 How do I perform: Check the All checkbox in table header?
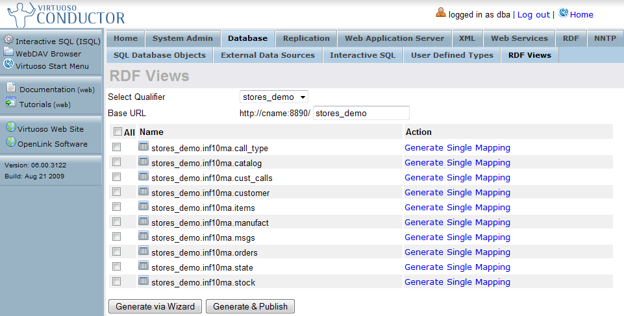pos(118,132)
